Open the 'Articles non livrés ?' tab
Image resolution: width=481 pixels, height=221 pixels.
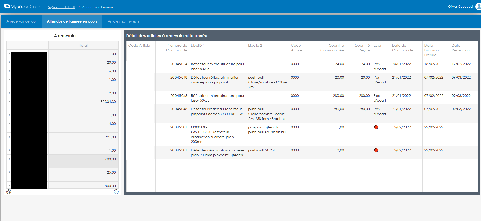(123, 21)
